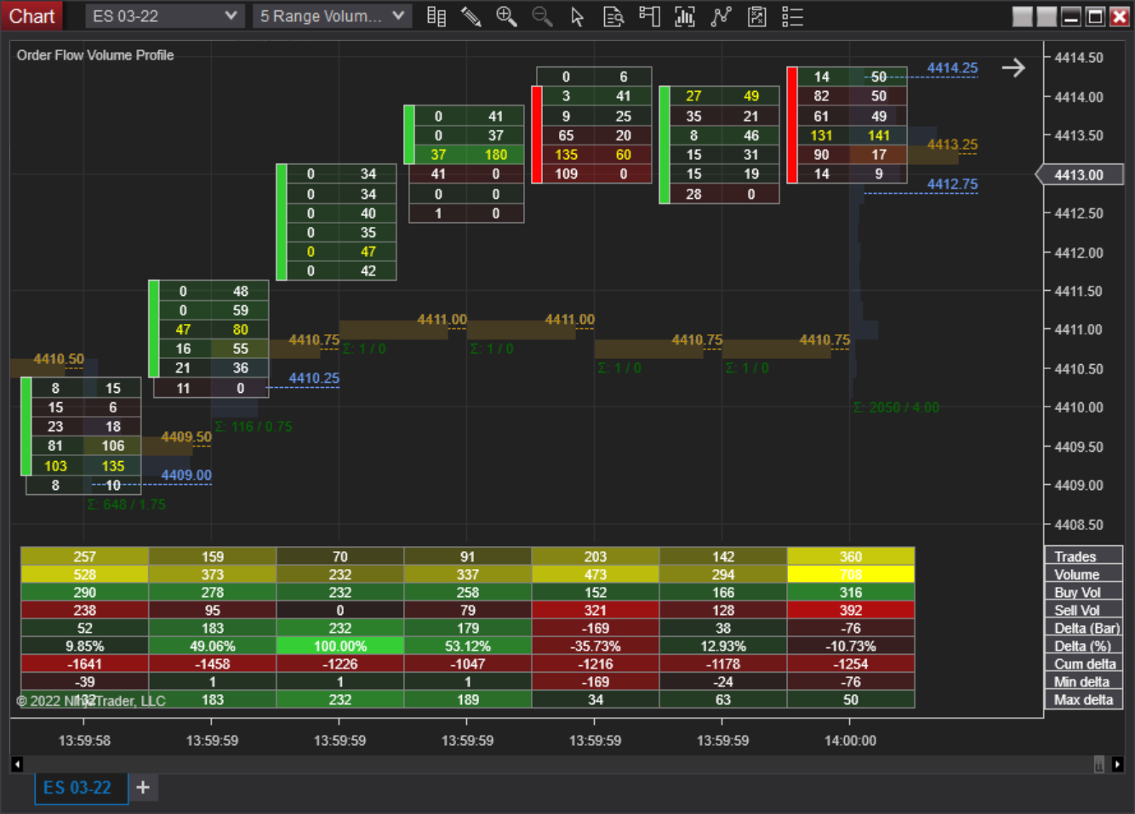Open the bar type selector icon
The width and height of the screenshot is (1135, 814).
tap(436, 16)
